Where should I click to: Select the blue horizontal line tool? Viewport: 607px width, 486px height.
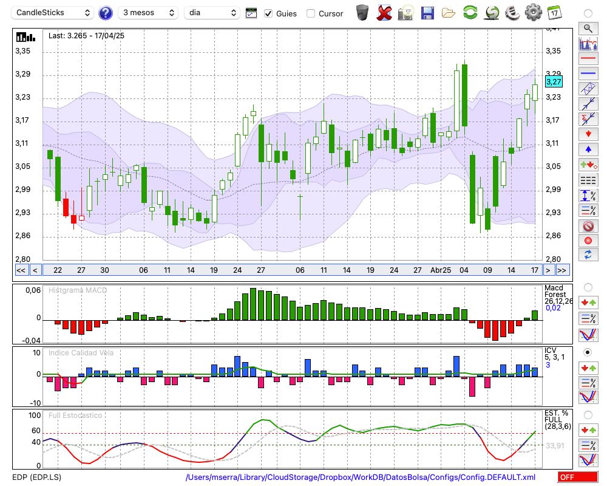588,74
